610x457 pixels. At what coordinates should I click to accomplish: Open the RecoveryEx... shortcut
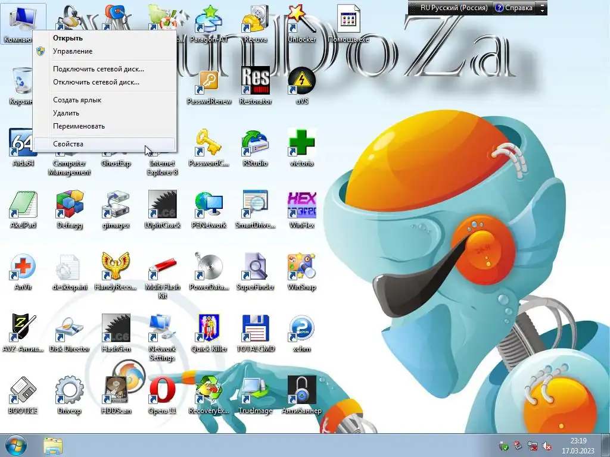point(209,396)
